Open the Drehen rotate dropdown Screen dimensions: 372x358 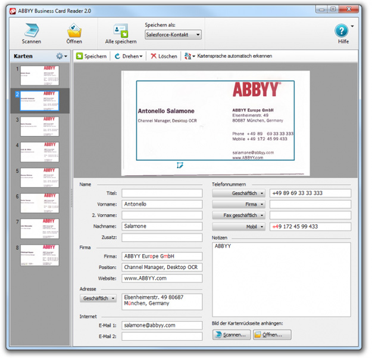[129, 56]
